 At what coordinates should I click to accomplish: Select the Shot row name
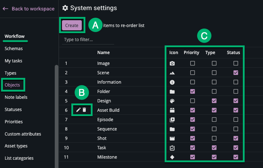click(102, 138)
